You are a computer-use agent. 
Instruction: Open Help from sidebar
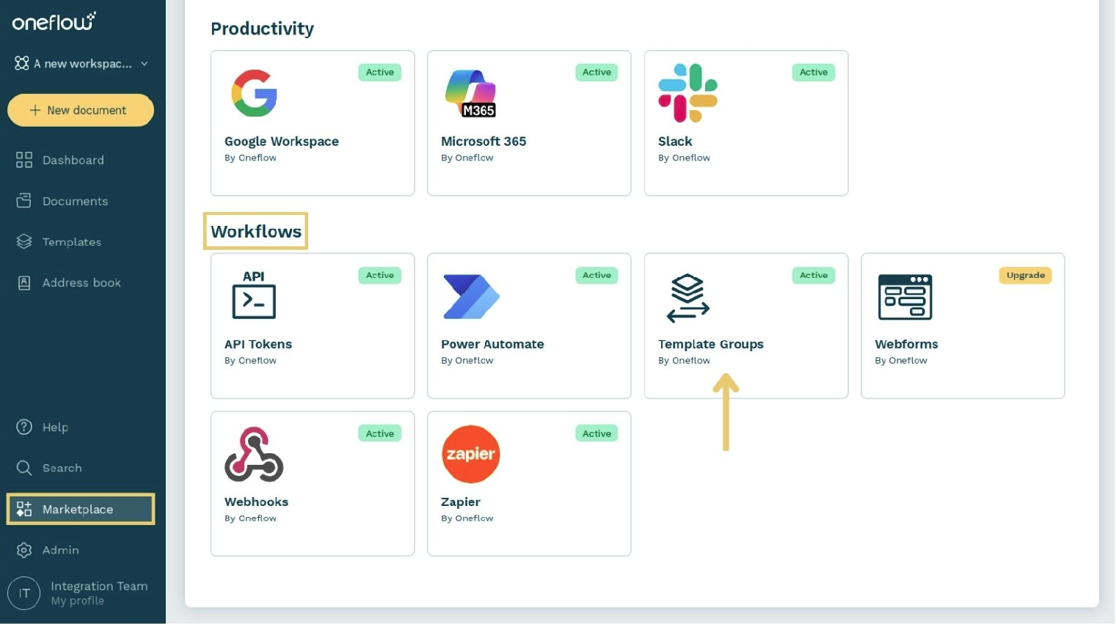55,427
